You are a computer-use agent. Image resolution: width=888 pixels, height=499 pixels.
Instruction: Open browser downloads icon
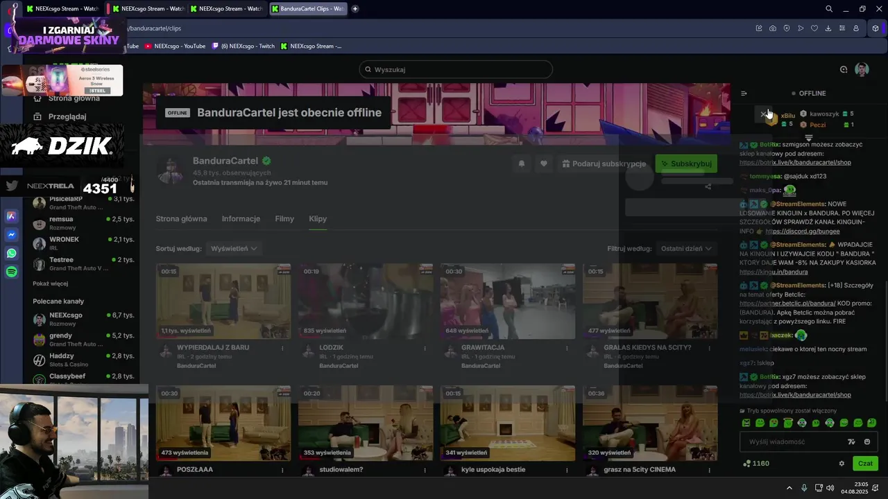click(x=828, y=28)
